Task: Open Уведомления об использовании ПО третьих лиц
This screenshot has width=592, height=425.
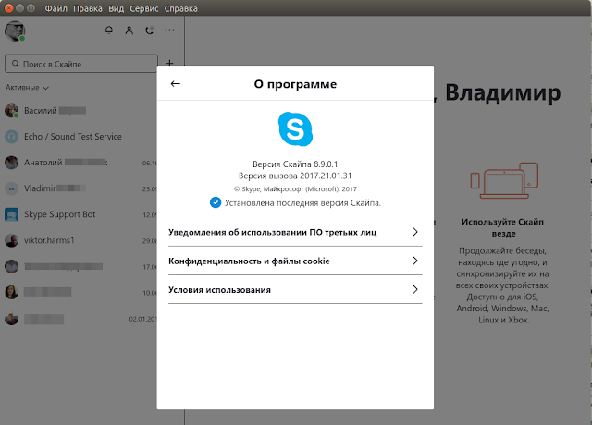Action: point(295,232)
